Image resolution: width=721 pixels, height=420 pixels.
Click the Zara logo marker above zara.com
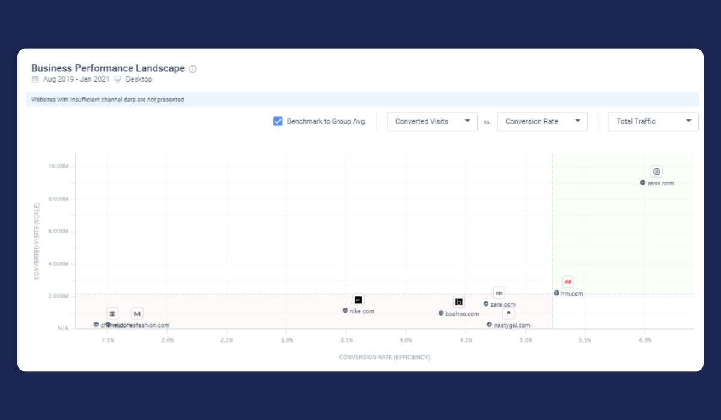coord(499,293)
